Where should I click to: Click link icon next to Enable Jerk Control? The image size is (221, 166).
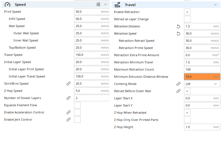(69, 120)
